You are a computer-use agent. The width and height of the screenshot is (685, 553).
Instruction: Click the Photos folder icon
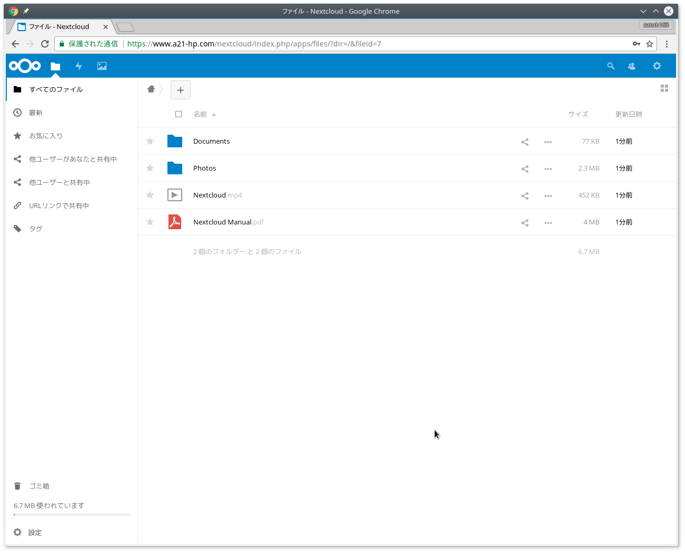point(175,168)
